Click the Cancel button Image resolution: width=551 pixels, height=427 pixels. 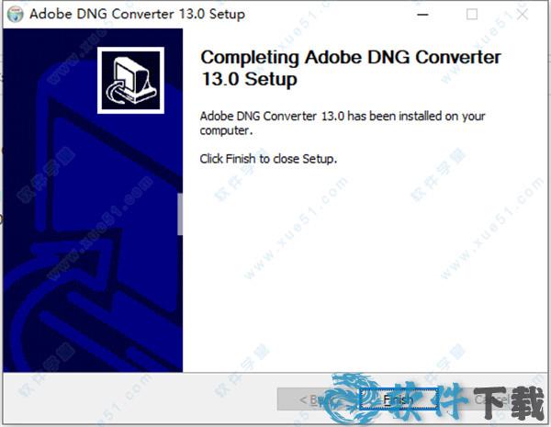492,399
